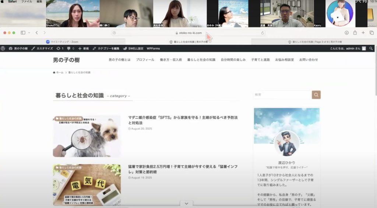
Task: Click the 検索 search input field
Action: pyautogui.click(x=282, y=95)
